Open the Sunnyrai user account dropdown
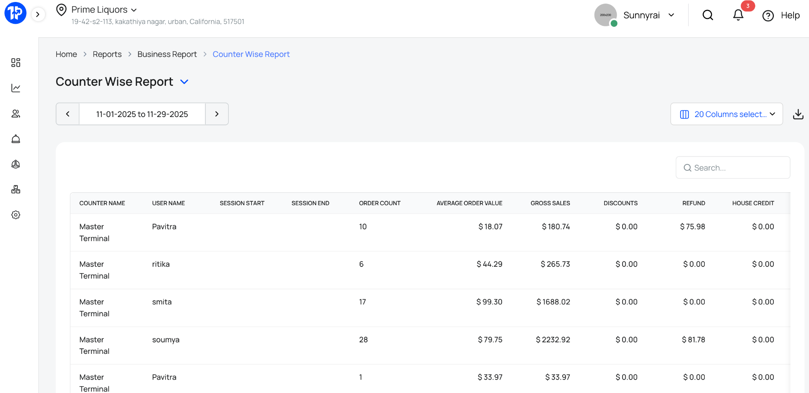The image size is (809, 393). [648, 15]
